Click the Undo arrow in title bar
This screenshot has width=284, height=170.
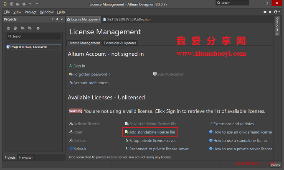[30, 4]
